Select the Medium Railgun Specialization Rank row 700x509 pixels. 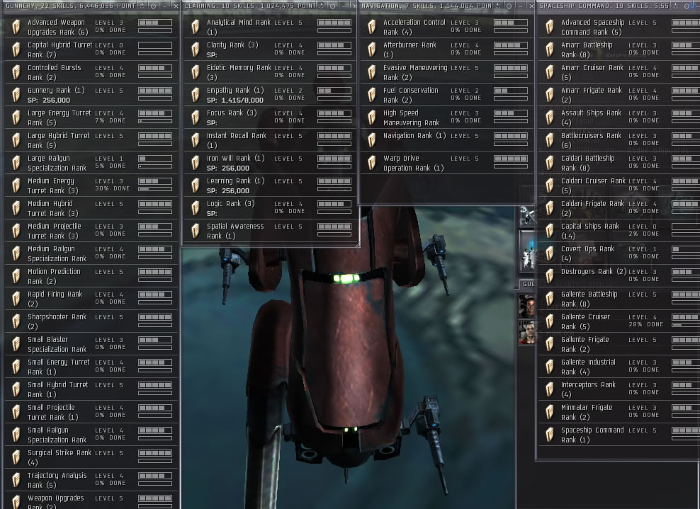(x=91, y=253)
